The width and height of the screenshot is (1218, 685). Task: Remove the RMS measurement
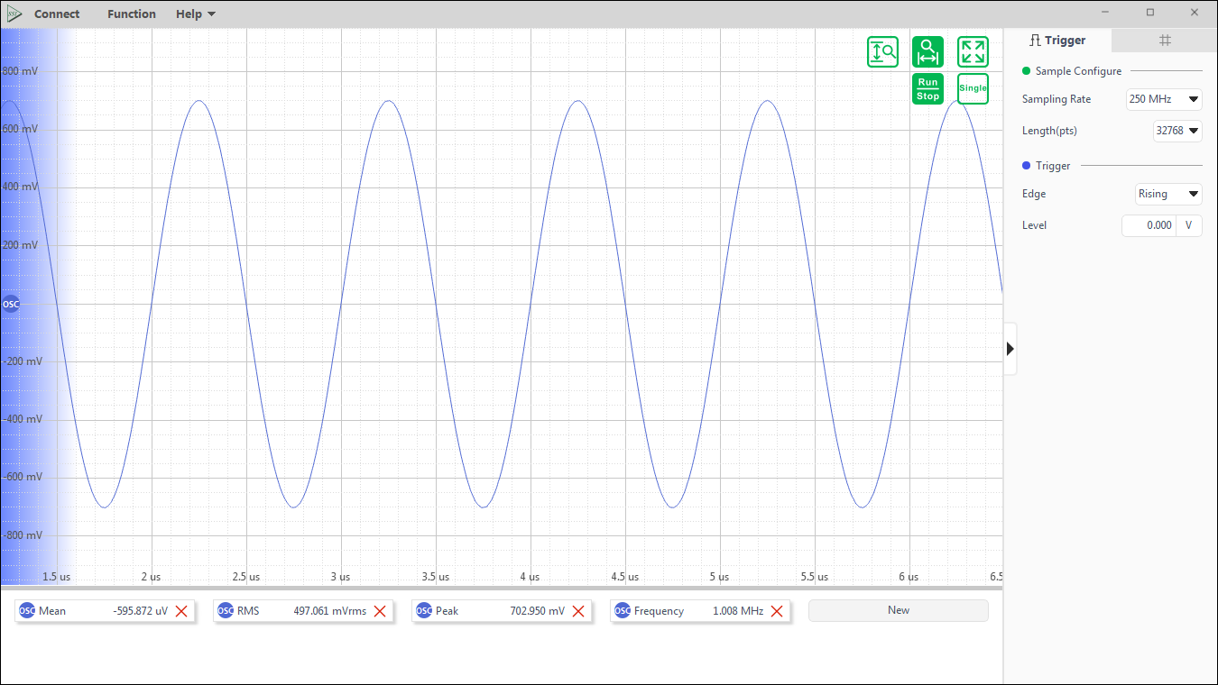point(380,611)
